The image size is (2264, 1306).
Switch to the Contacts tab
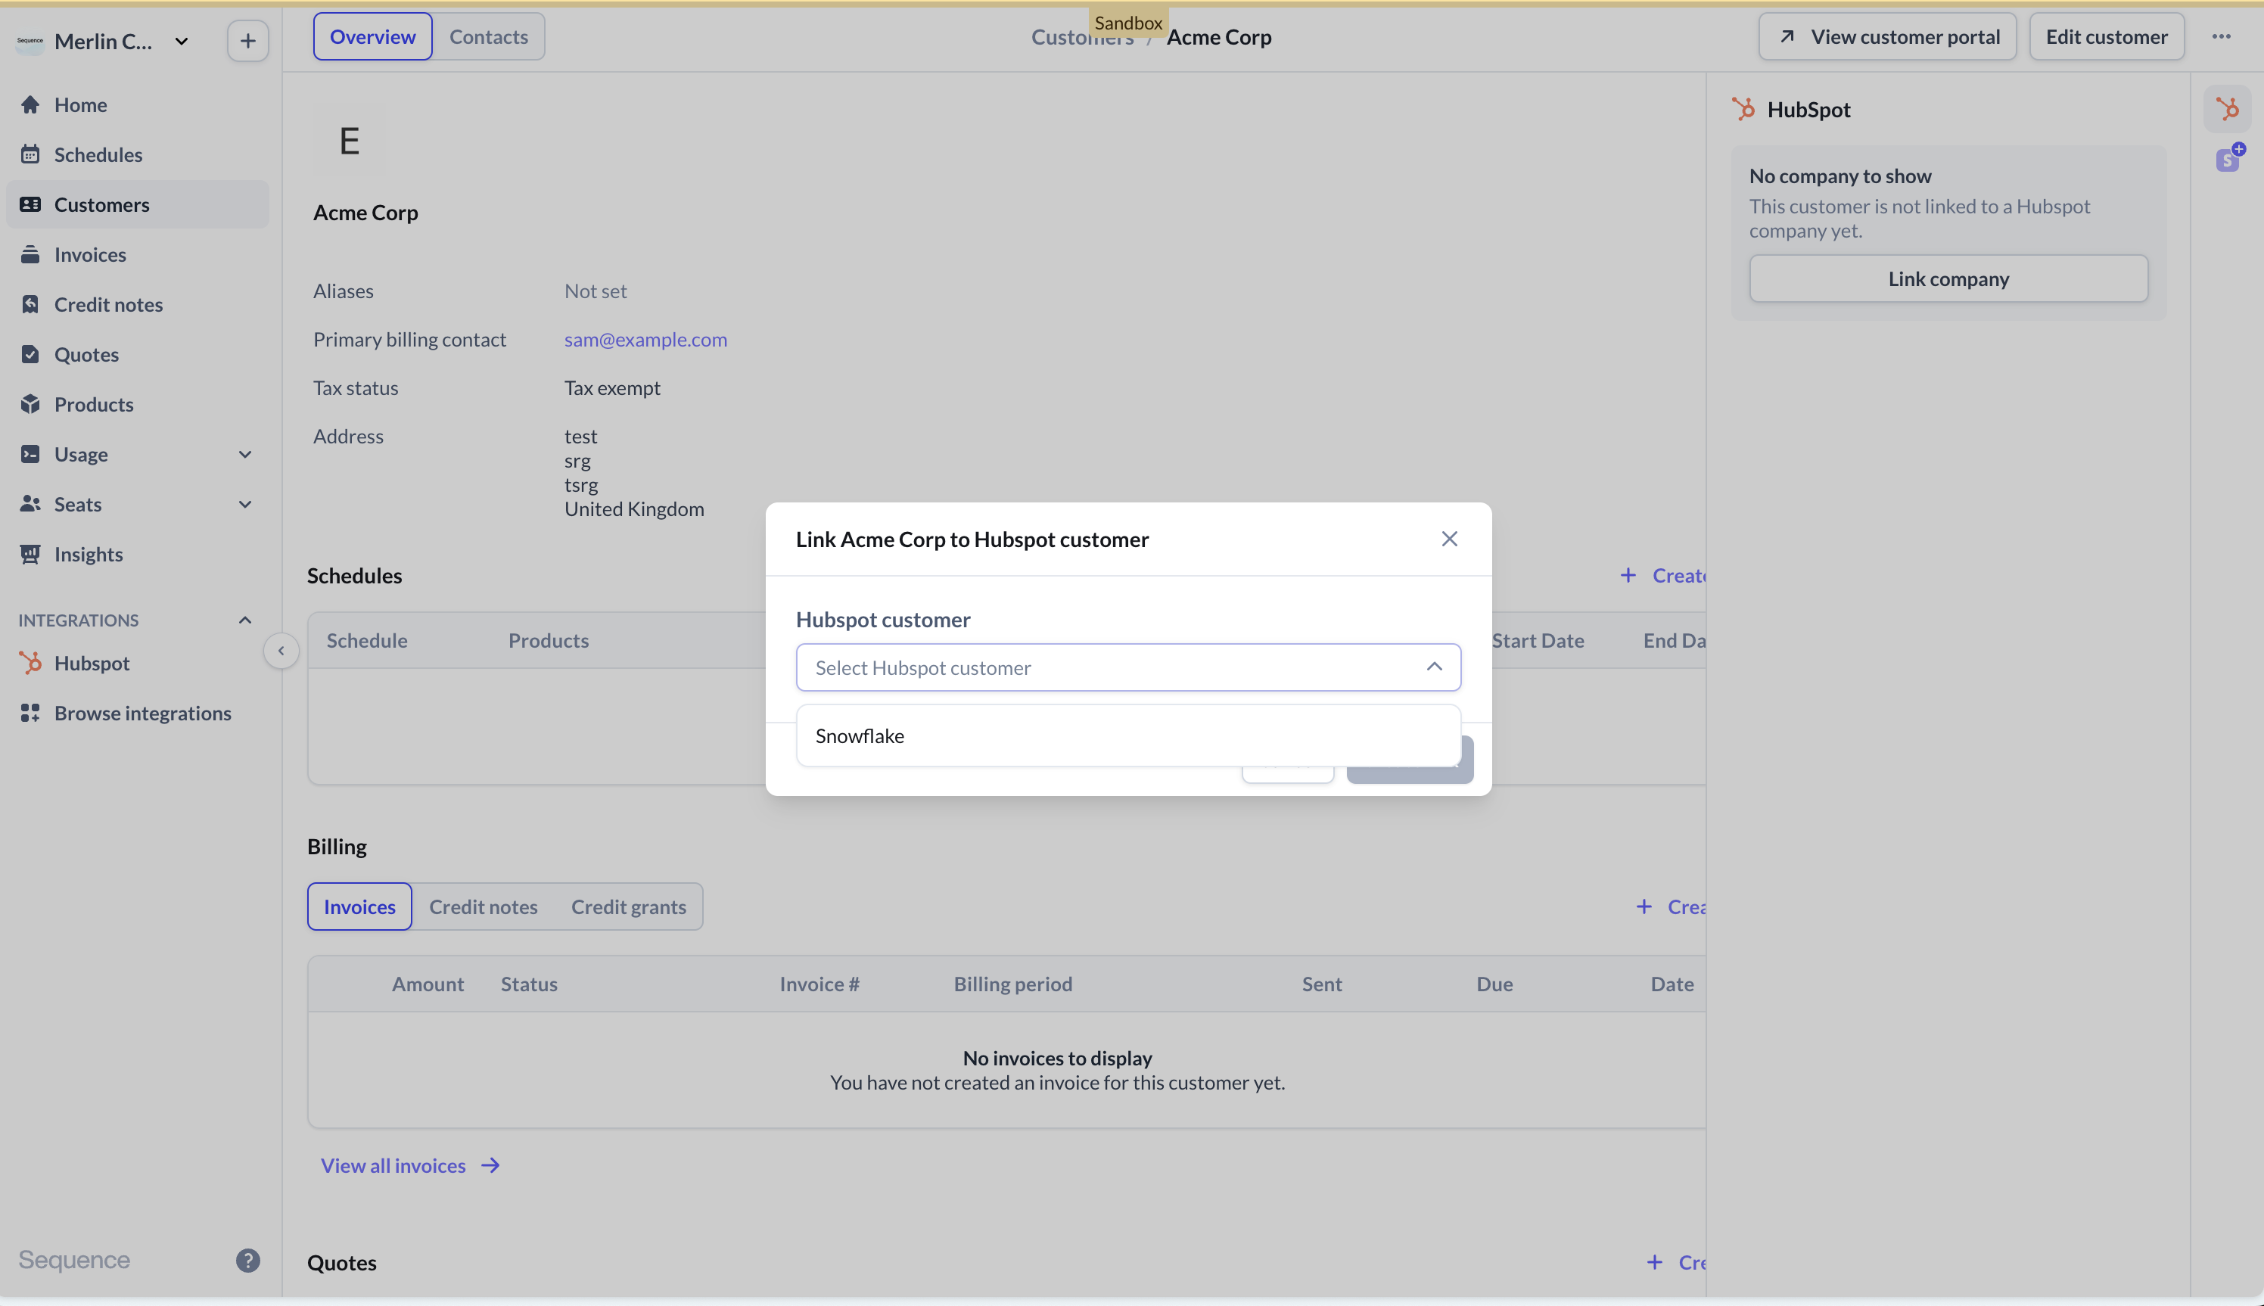pyautogui.click(x=489, y=37)
